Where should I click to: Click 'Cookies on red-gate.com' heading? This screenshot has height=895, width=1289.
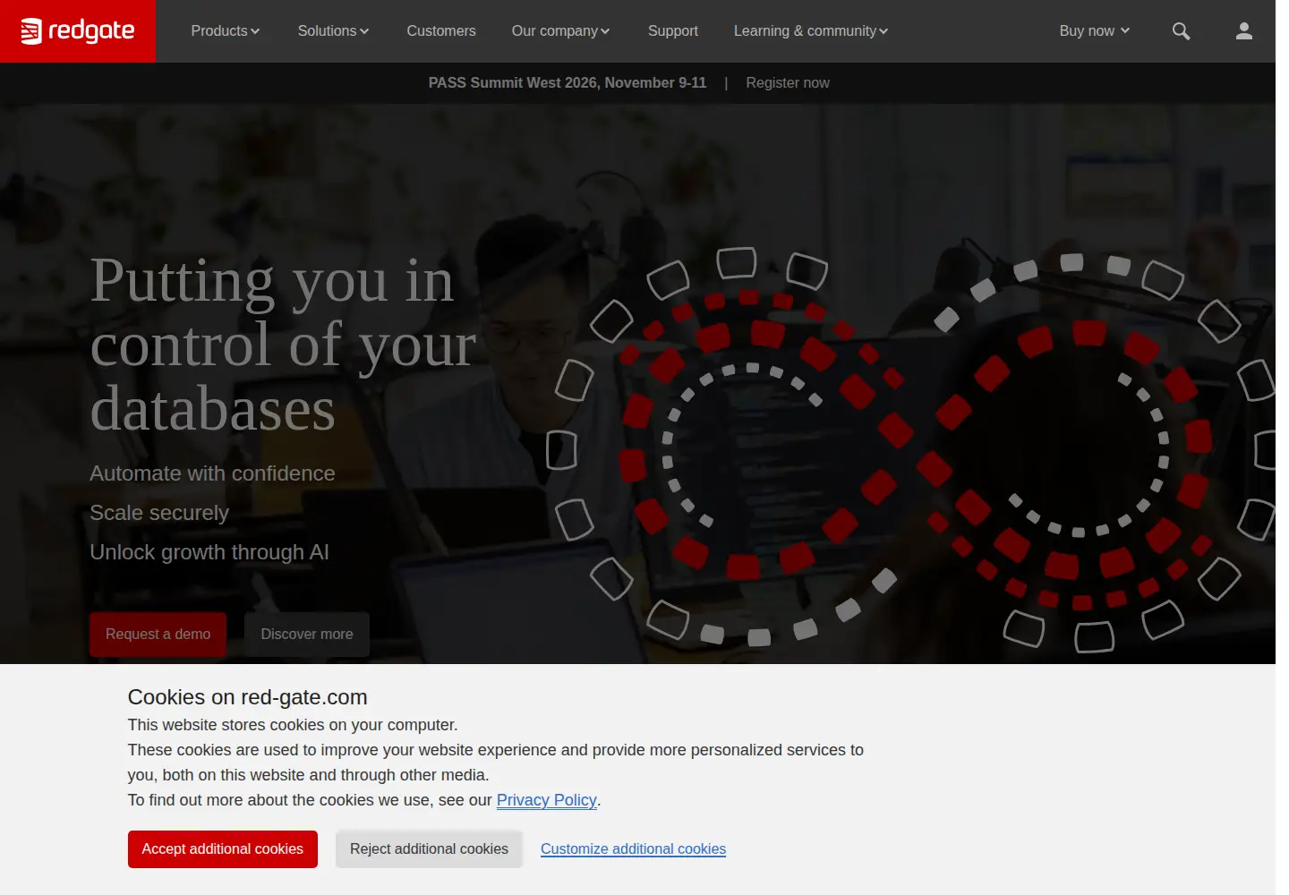click(248, 697)
